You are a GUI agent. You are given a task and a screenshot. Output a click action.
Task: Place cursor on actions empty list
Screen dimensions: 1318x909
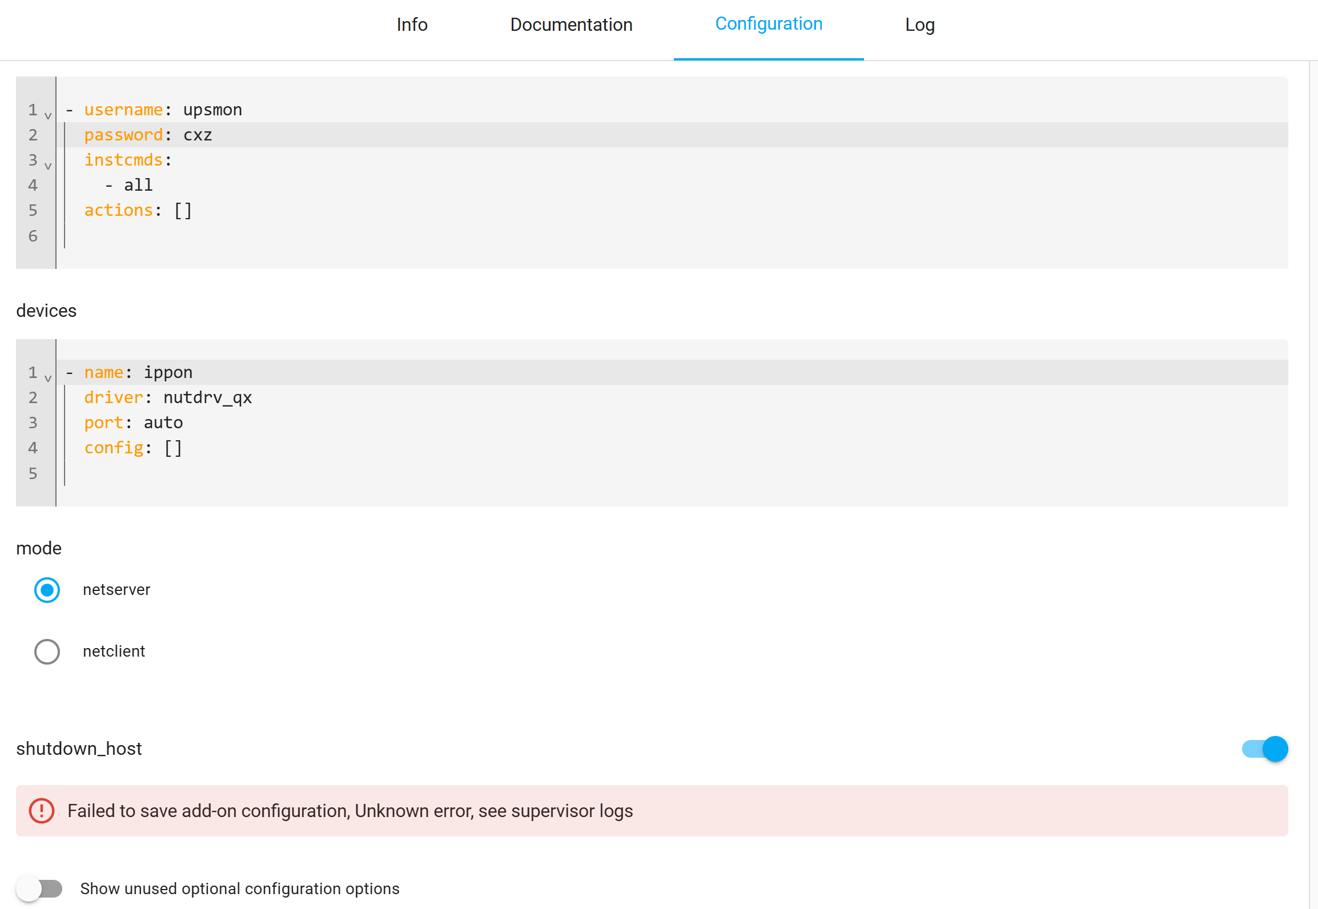(182, 210)
